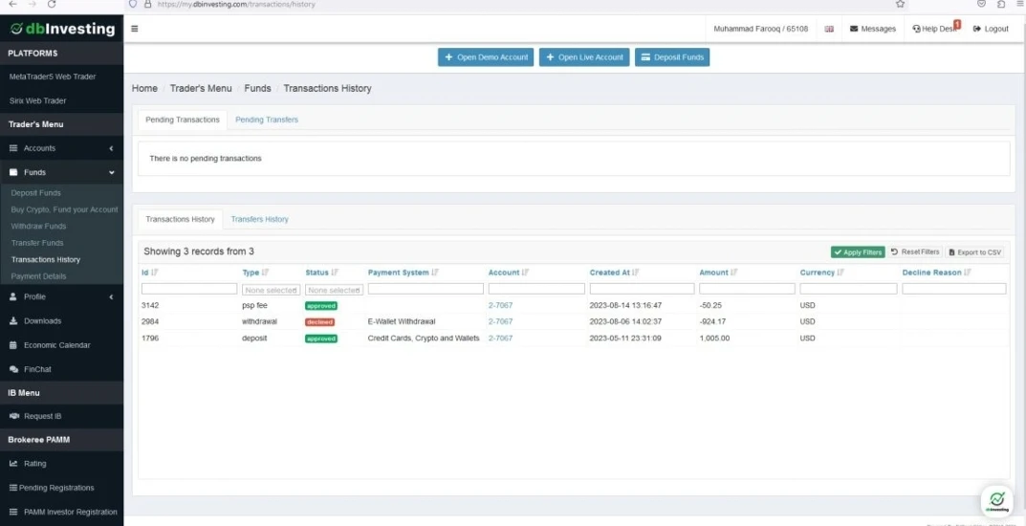Screen dimensions: 1026x526
Task: Open the Status filter dropdown
Action: point(334,289)
